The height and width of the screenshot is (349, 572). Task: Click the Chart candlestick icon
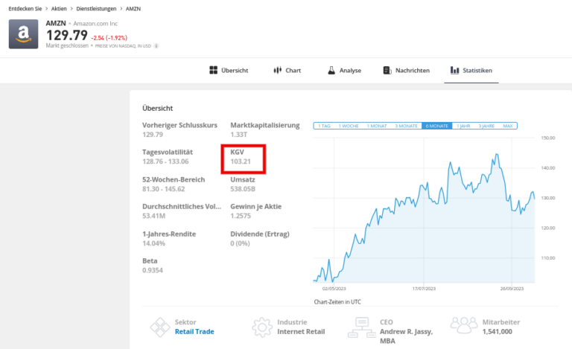278,70
